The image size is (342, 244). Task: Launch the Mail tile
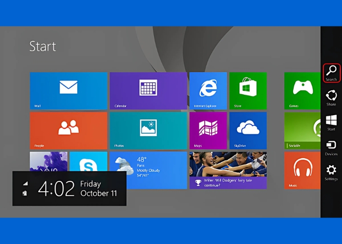tap(68, 90)
